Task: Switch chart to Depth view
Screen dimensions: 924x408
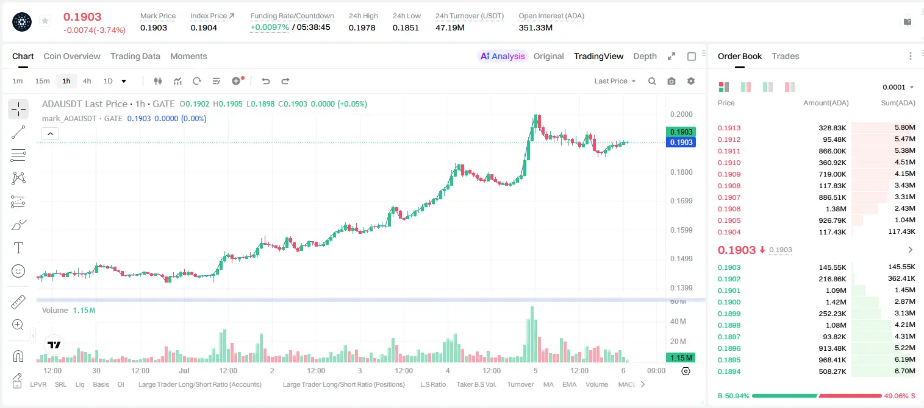Action: tap(645, 56)
